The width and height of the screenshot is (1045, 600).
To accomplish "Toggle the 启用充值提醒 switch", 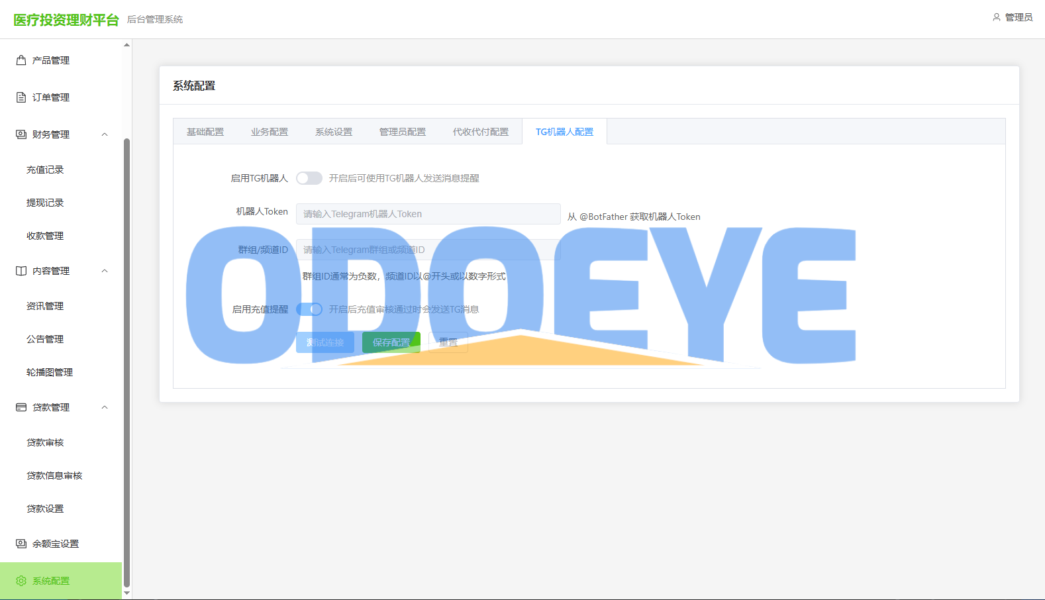I will [x=309, y=309].
